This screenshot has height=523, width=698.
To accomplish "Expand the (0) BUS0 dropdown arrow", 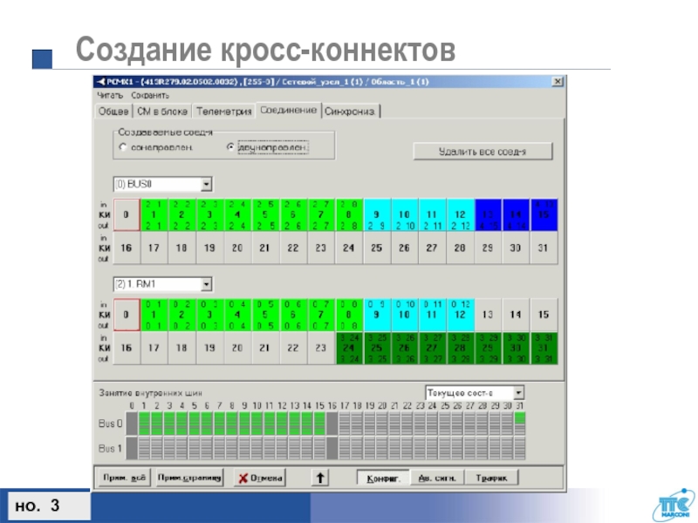I will coord(206,184).
